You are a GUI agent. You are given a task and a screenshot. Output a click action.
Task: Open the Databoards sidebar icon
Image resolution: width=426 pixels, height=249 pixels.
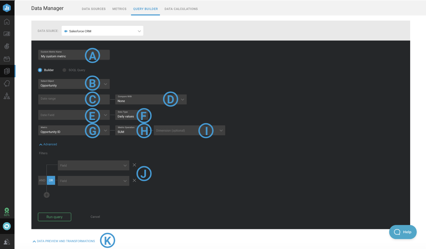point(7,34)
